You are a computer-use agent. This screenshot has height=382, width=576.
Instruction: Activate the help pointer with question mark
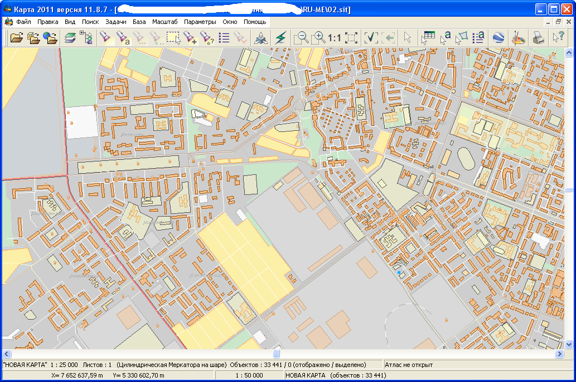point(558,38)
